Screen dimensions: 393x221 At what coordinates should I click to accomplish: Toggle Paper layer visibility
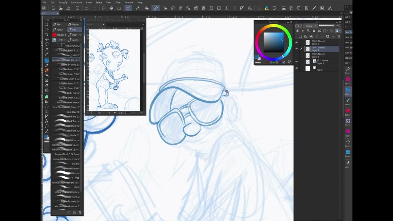click(x=297, y=68)
